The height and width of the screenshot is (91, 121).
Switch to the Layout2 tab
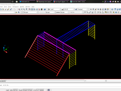(x=3, y=81)
